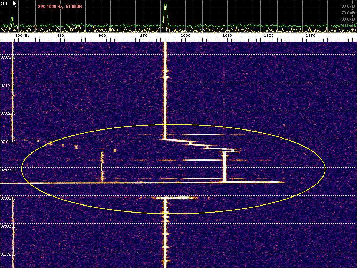This screenshot has width=357, height=268.
Task: Click the 850 mark on the frequency ruler
Action: 60,36
